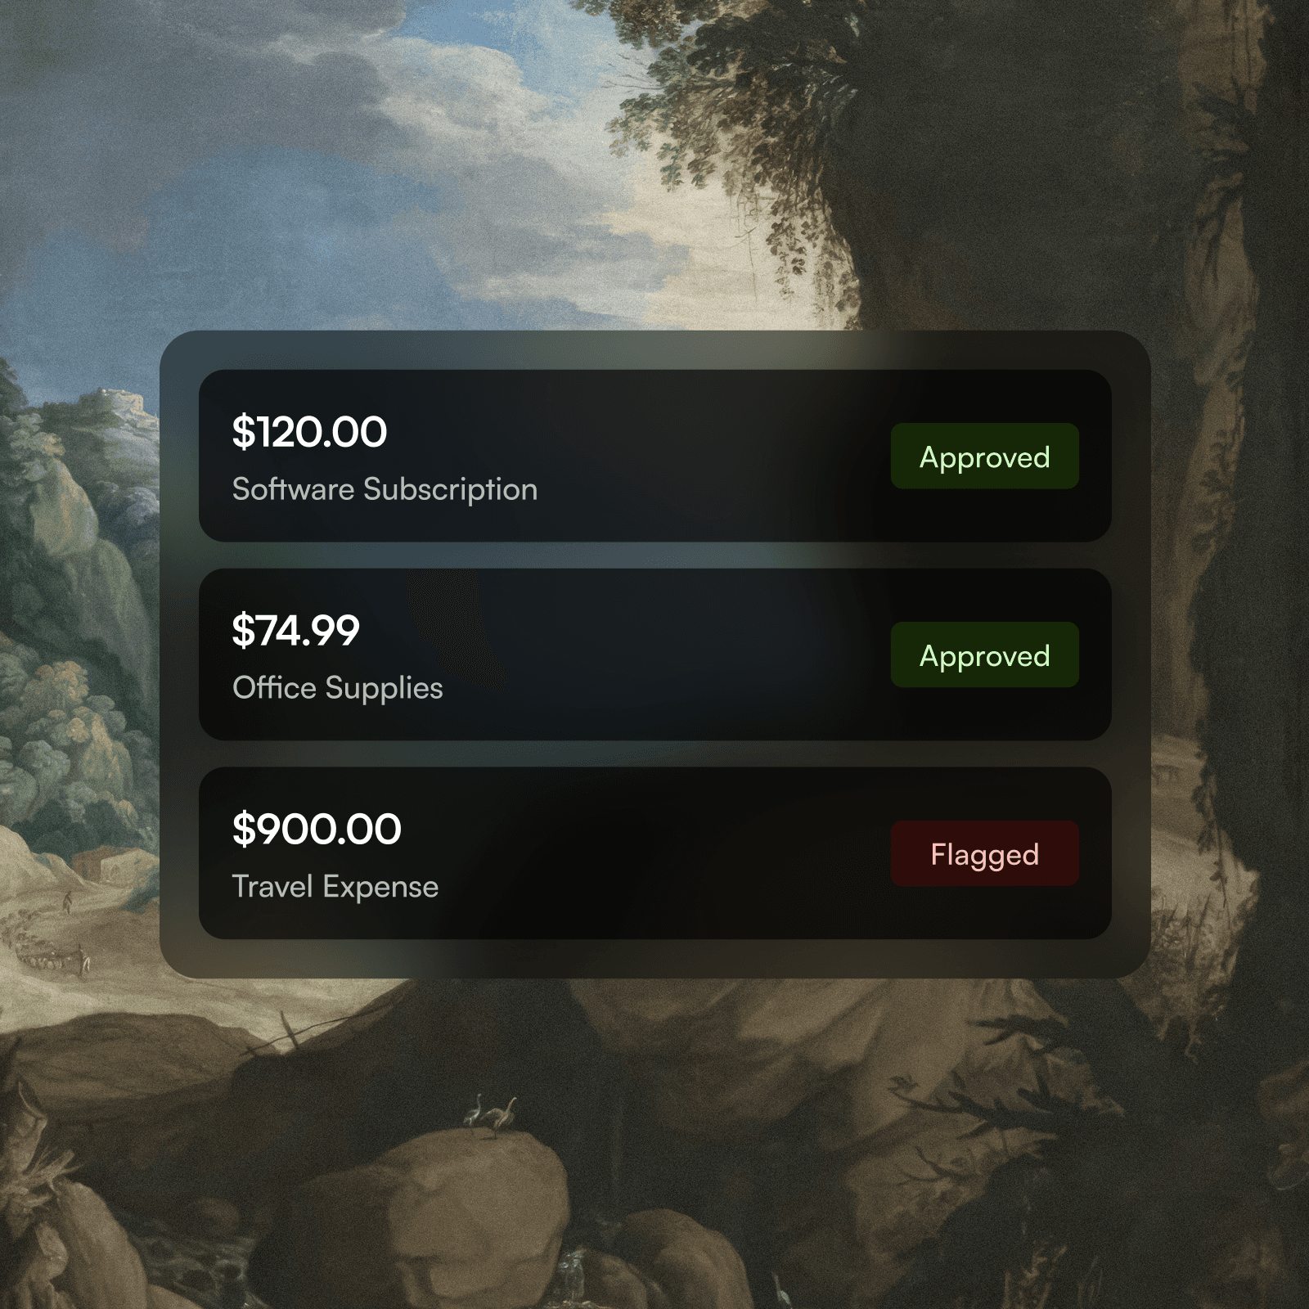
Task: Click the Flagged badge for Travel Expense
Action: [984, 853]
